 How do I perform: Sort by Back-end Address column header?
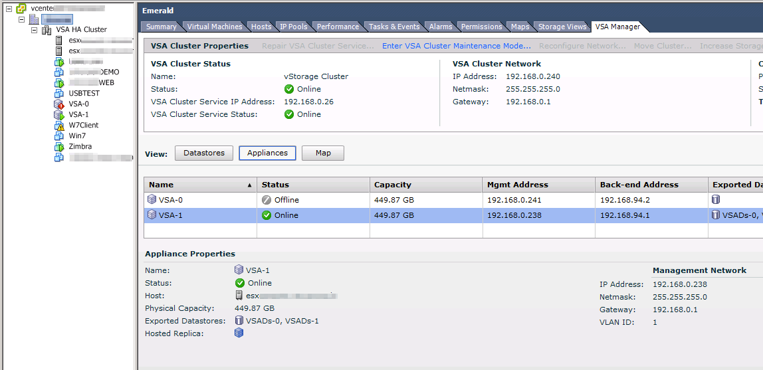pyautogui.click(x=651, y=185)
